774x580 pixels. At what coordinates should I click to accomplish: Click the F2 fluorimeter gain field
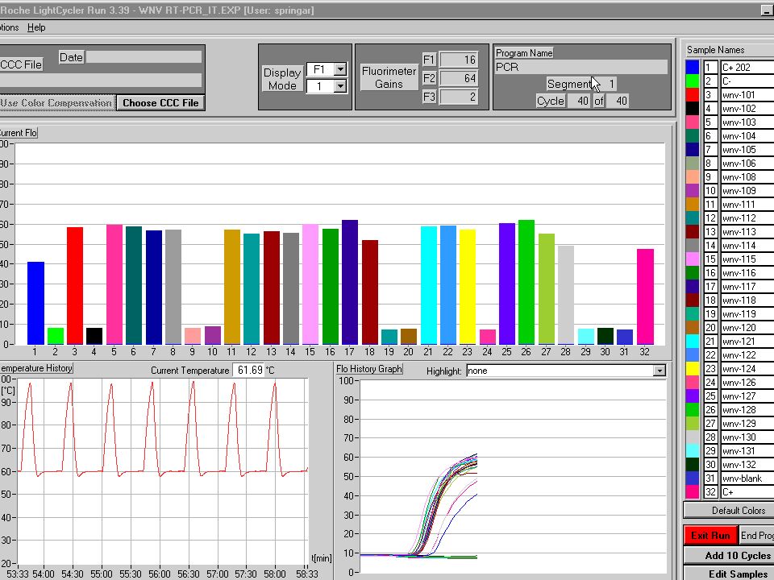click(459, 78)
